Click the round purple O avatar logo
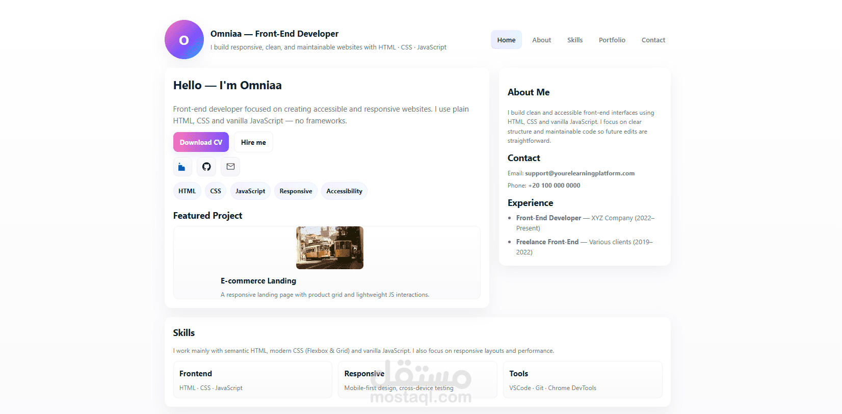This screenshot has width=842, height=414. click(184, 40)
